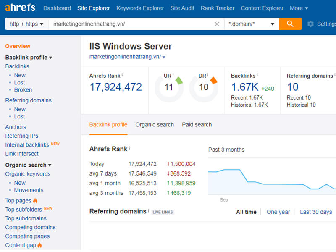
Task: Open Settings via the gear icon
Action: (310, 24)
